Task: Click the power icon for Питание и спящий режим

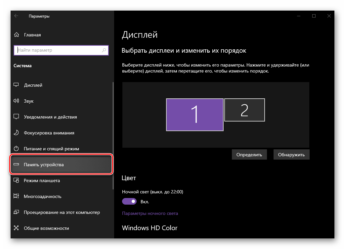Action: click(16, 149)
